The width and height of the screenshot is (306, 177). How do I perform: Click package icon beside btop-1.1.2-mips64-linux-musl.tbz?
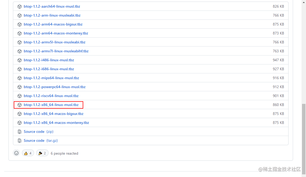(20, 78)
